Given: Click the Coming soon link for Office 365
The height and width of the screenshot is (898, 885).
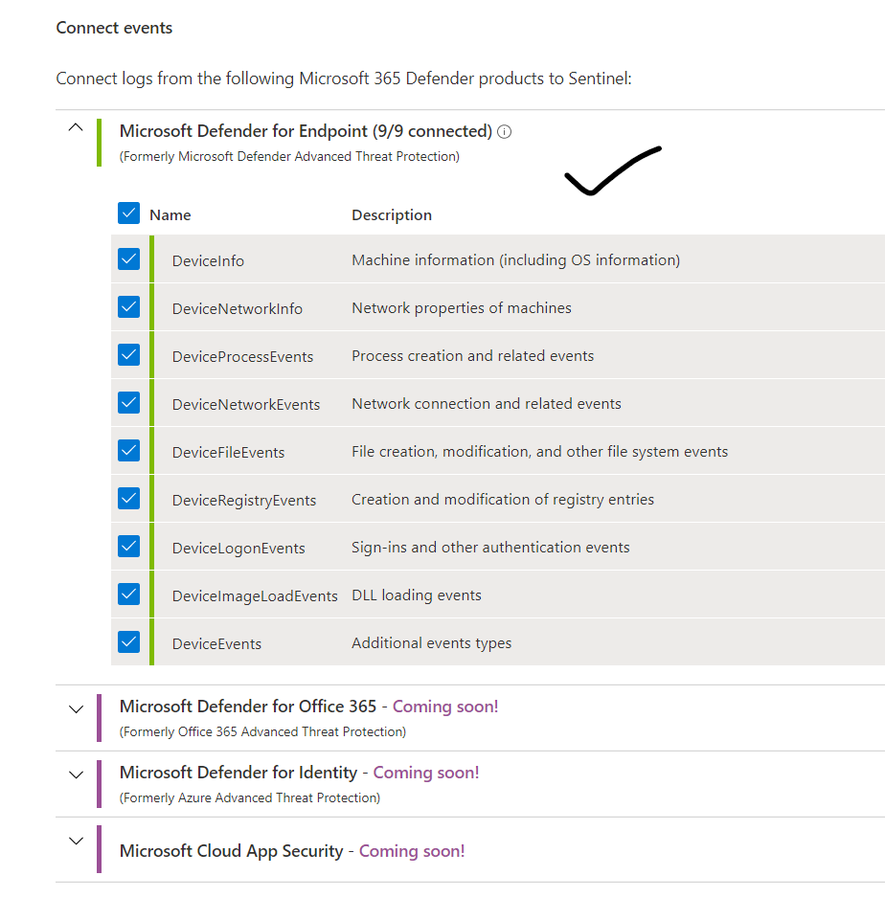Looking at the screenshot, I should pos(444,706).
